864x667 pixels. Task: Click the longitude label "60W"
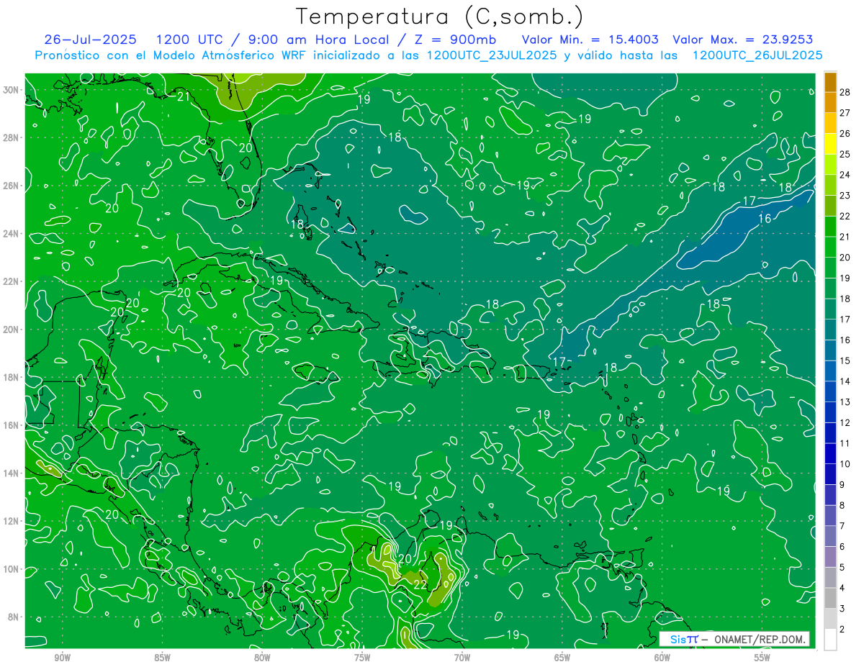662,658
